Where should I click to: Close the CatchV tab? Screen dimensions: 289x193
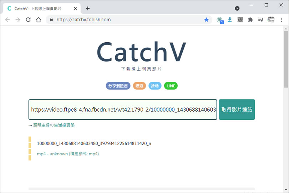pyautogui.click(x=75, y=9)
